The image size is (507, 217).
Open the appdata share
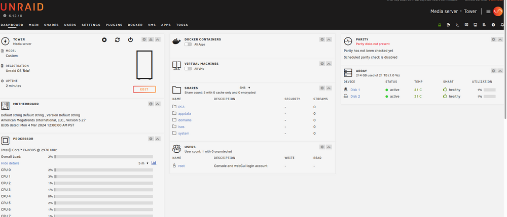[x=185, y=113]
